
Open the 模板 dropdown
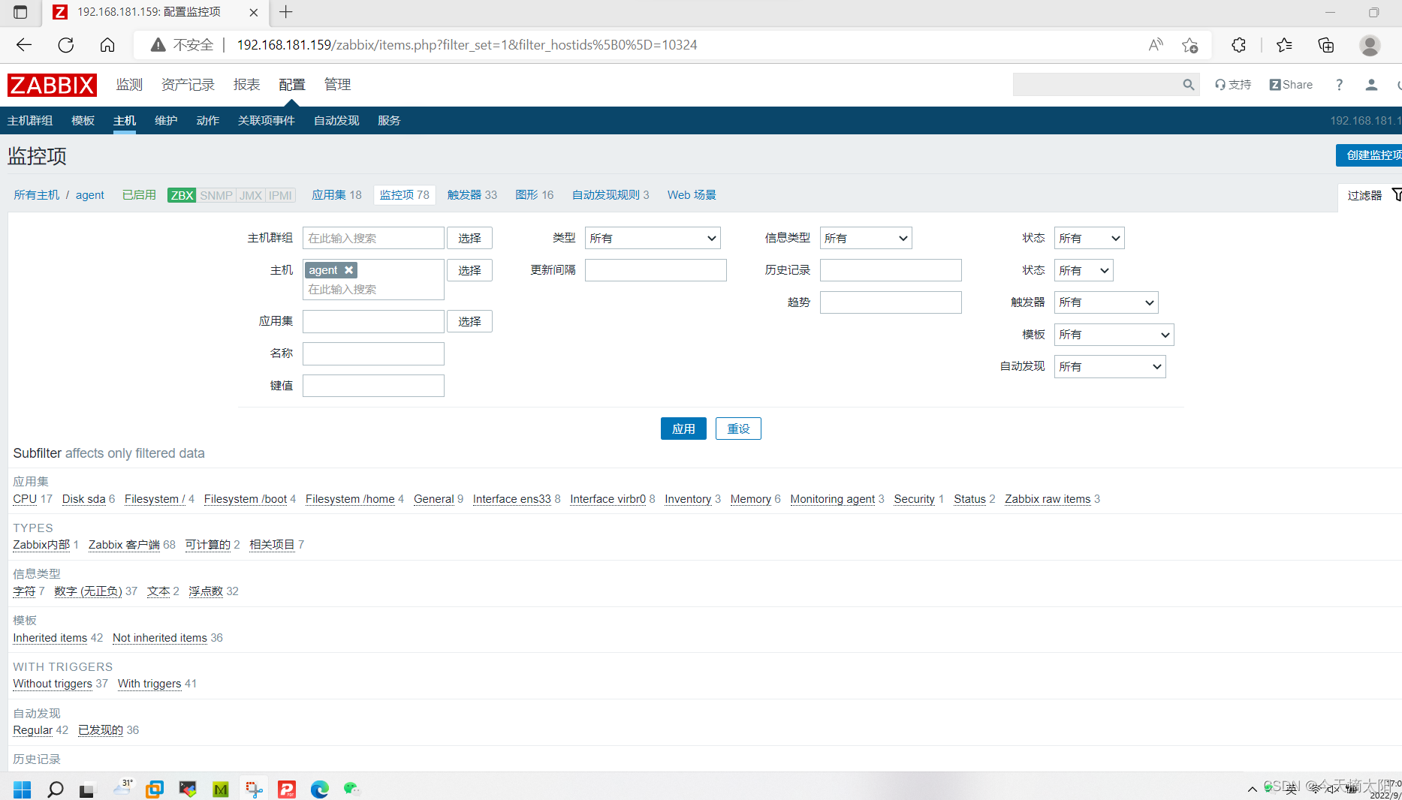(1114, 335)
